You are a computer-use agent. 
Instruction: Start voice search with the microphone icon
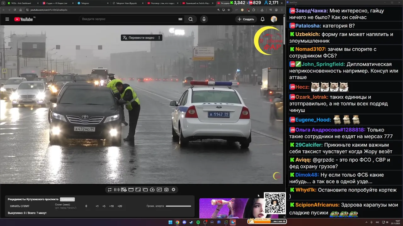point(204,19)
